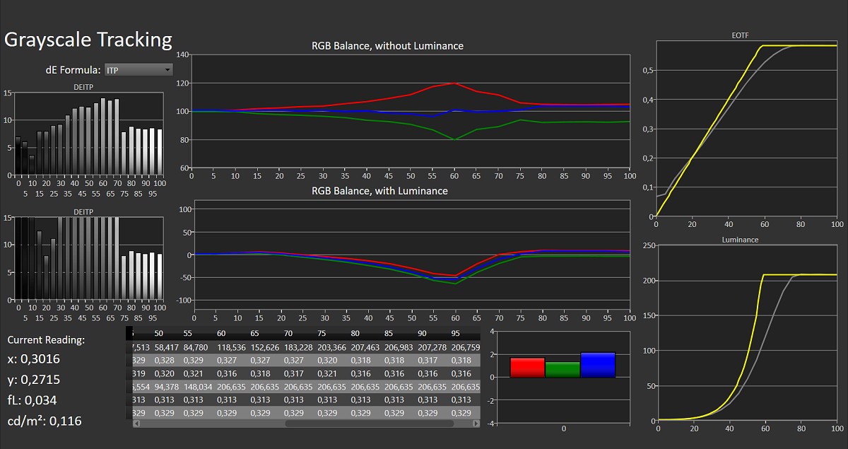
Task: Open the dE Formula ITP dropdown
Action: [138, 70]
